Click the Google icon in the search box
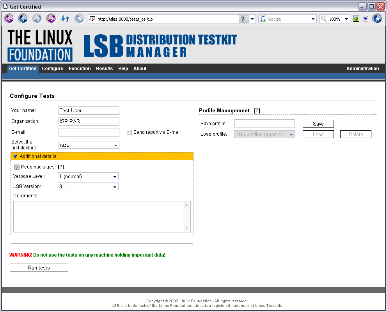387x312 pixels. click(263, 19)
